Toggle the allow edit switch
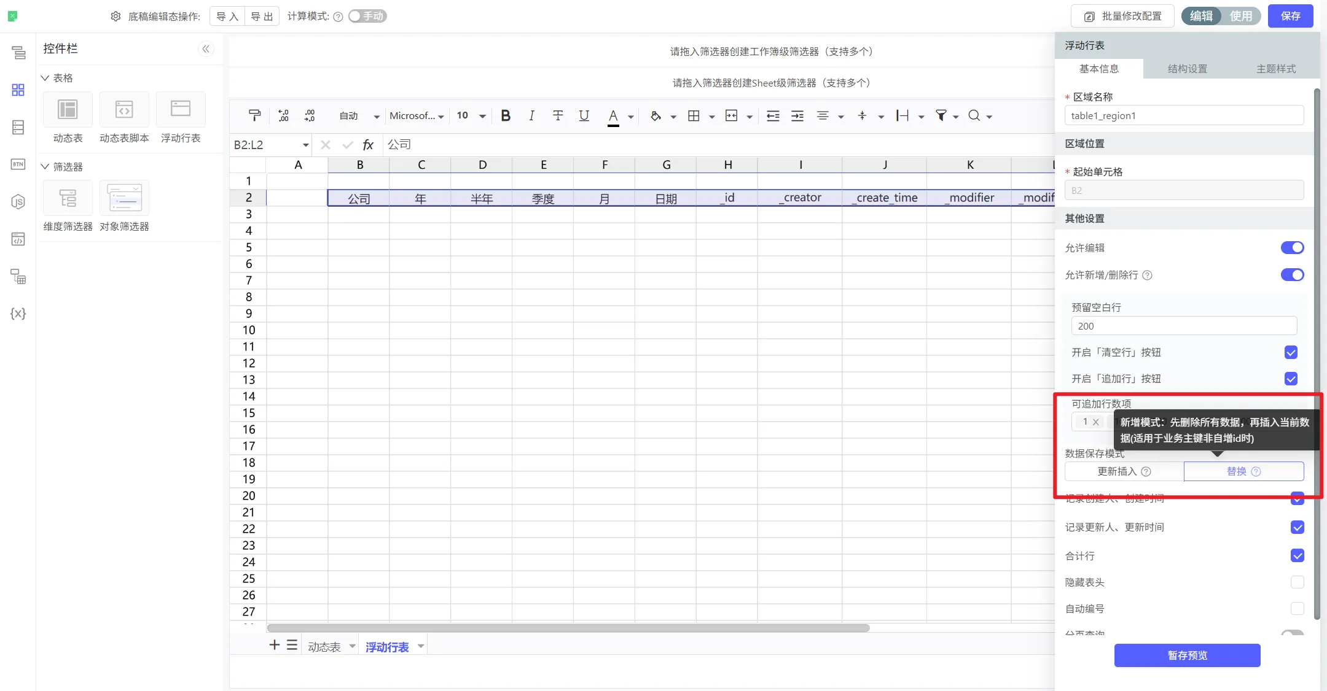 (x=1292, y=247)
